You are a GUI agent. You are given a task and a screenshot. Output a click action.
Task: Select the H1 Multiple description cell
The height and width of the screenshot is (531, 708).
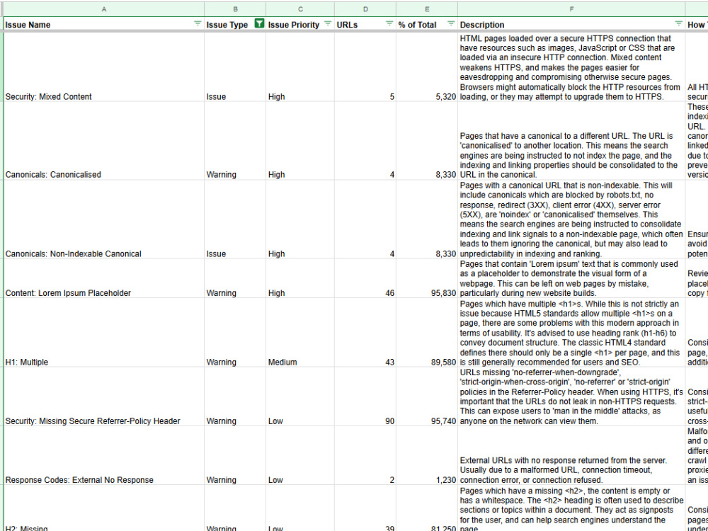pyautogui.click(x=571, y=333)
